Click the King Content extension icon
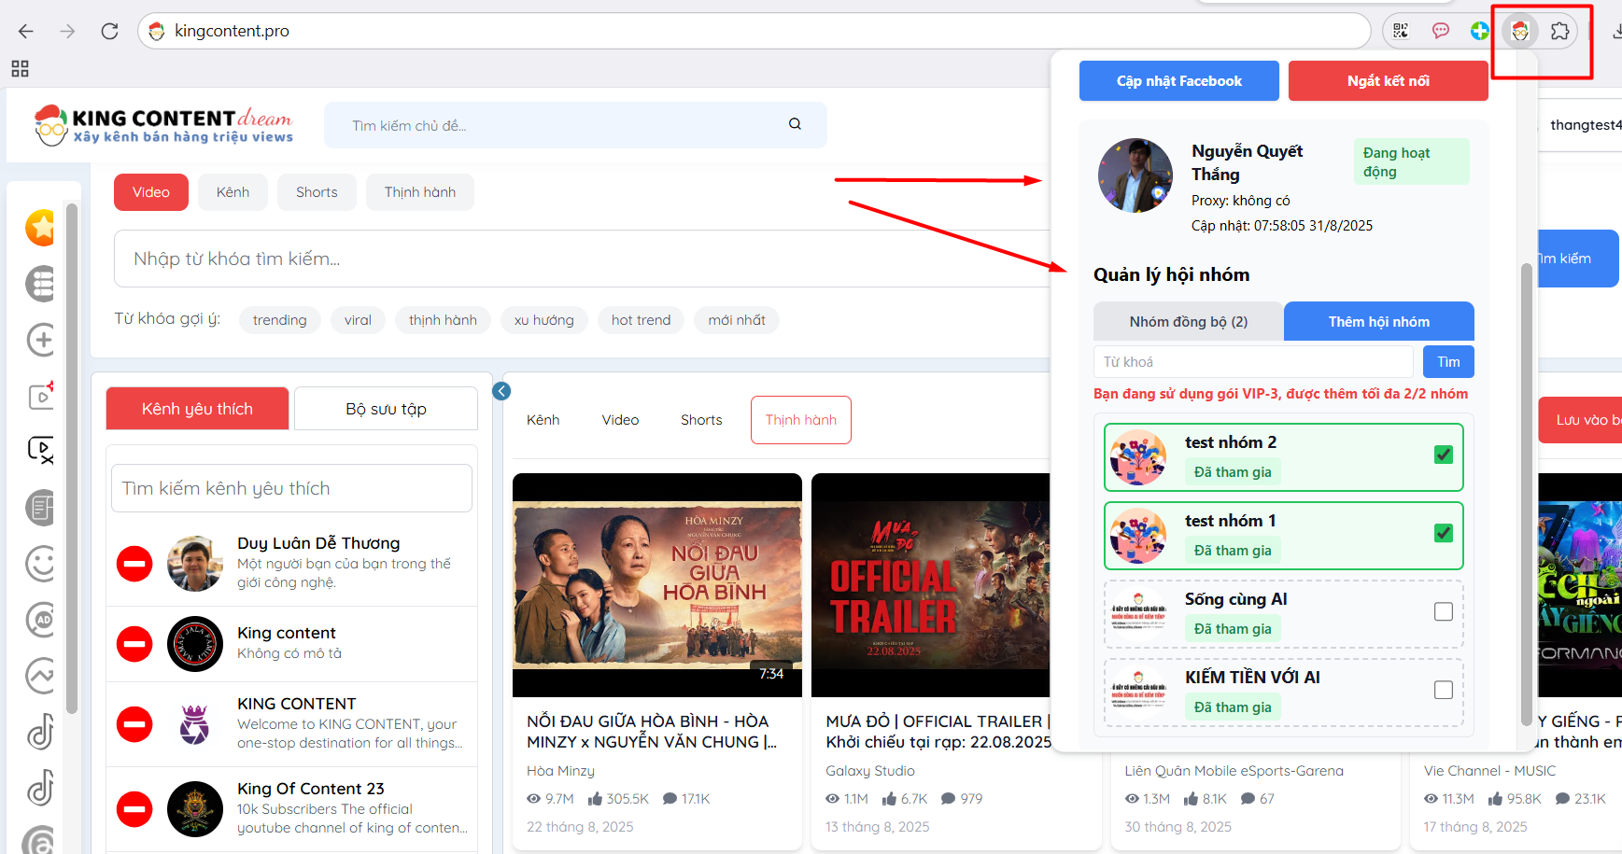 pyautogui.click(x=1519, y=31)
